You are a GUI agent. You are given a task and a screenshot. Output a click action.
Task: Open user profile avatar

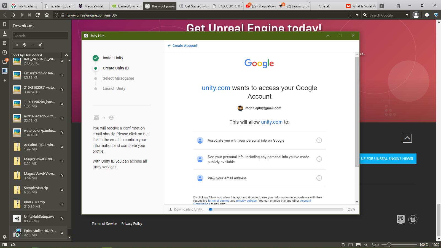point(416,15)
